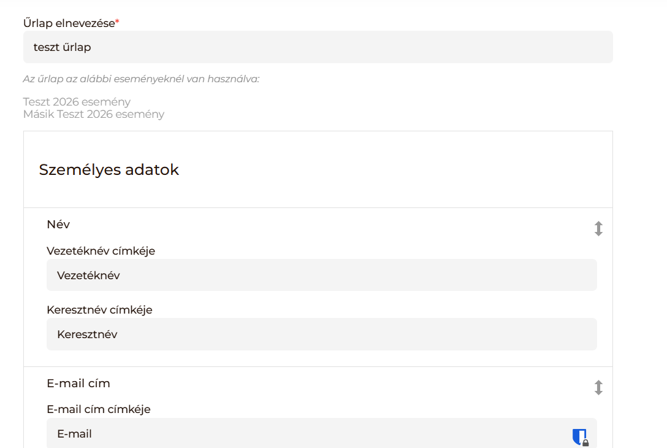This screenshot has height=448, width=667.
Task: Select the Személyes adatok section heading
Action: (109, 170)
